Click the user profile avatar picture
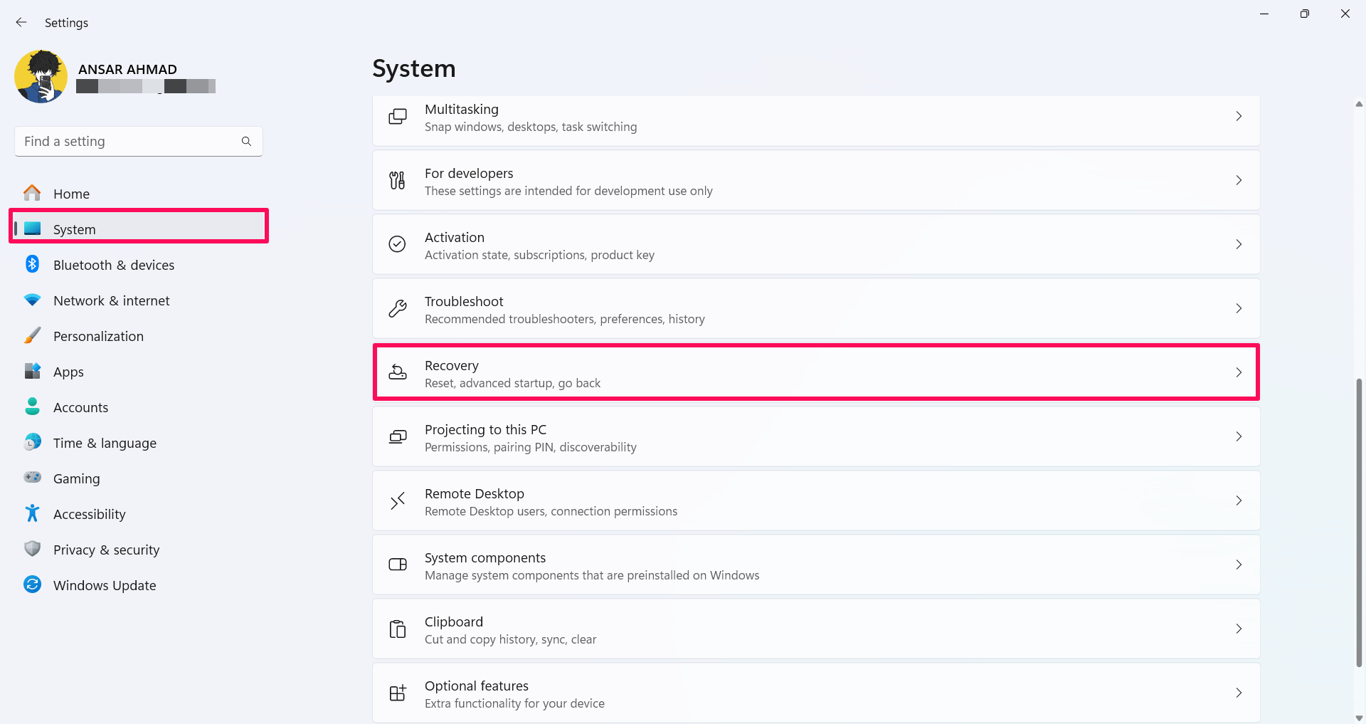The width and height of the screenshot is (1366, 724). (x=41, y=77)
